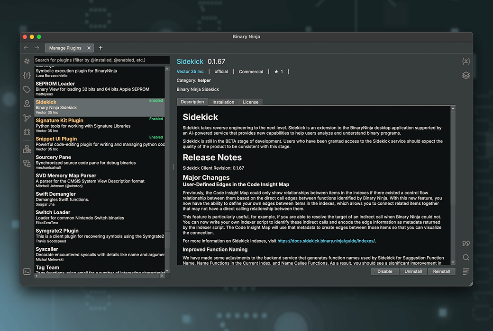493x331 pixels.
Task: Open the Stack layers icon
Action: pyautogui.click(x=466, y=75)
